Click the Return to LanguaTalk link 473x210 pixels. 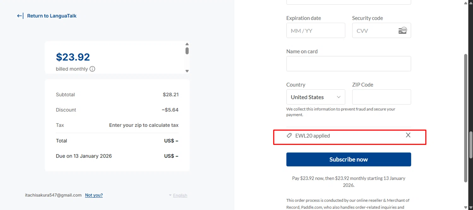coord(52,16)
